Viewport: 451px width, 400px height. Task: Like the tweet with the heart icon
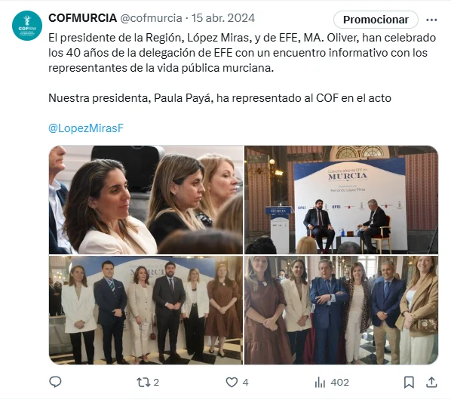tap(232, 382)
